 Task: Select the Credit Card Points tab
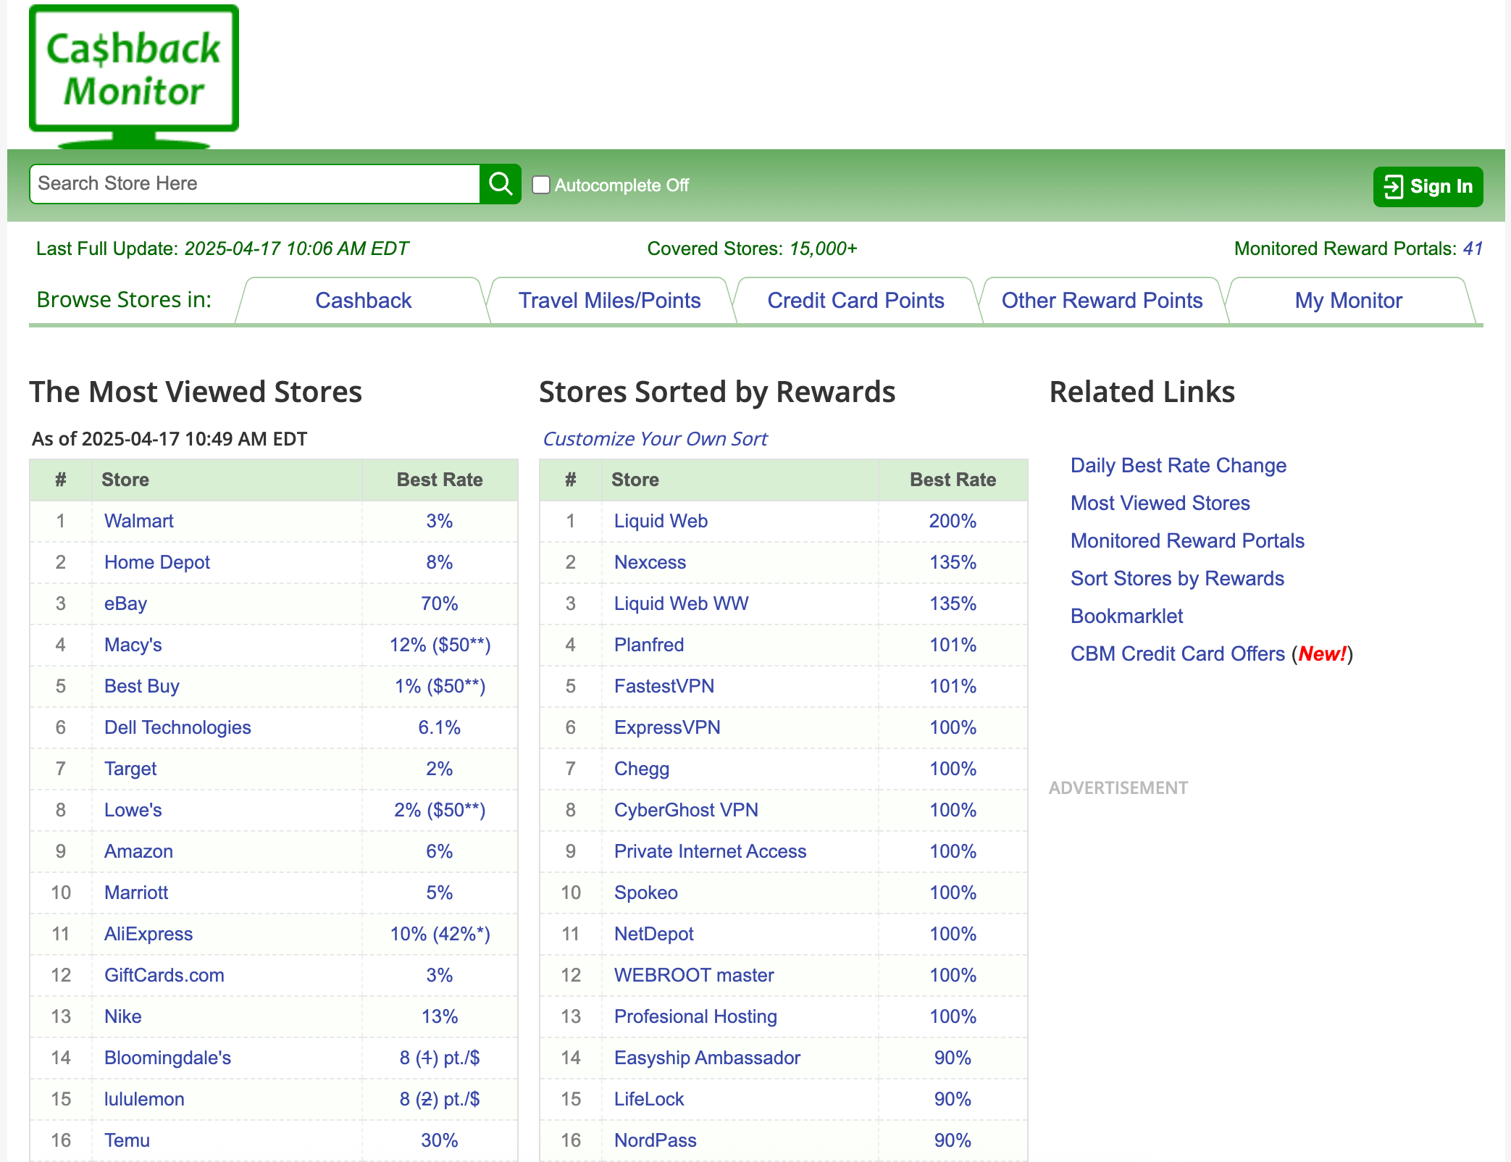tap(855, 301)
